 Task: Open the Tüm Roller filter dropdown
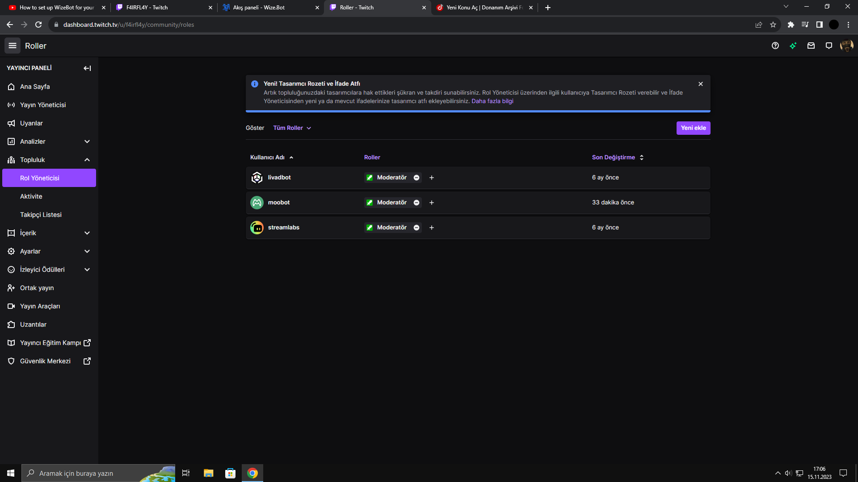292,128
